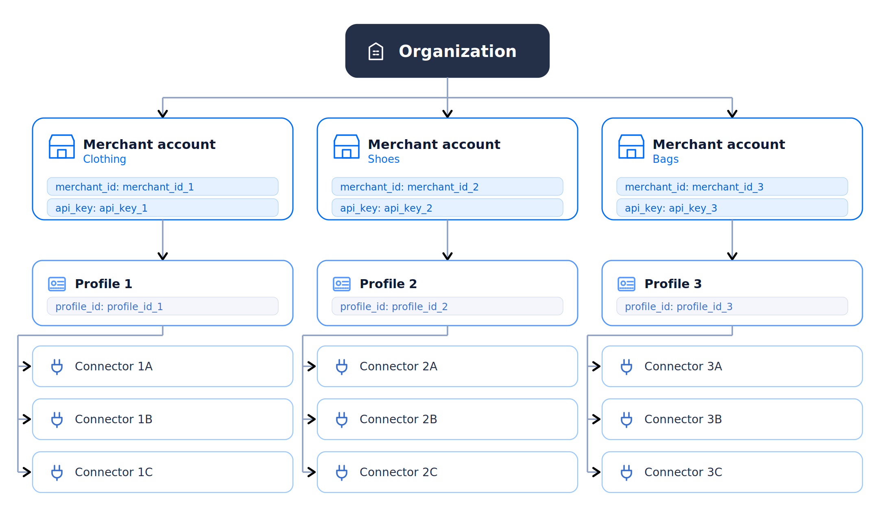Click the merchant_id_3 field
Screen dimensions: 895x525
[732, 186]
